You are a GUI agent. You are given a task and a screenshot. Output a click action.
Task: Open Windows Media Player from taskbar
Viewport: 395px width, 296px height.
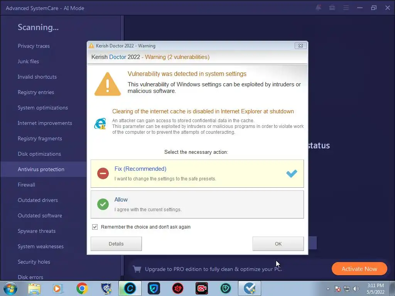point(58,288)
